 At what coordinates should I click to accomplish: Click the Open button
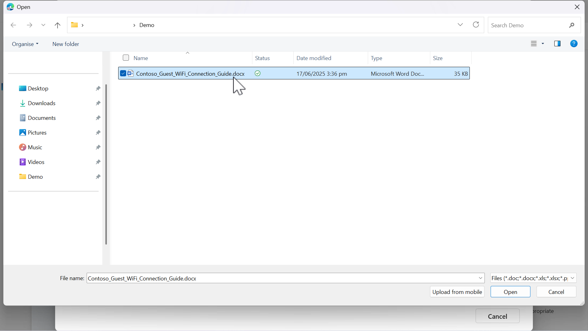coord(510,292)
